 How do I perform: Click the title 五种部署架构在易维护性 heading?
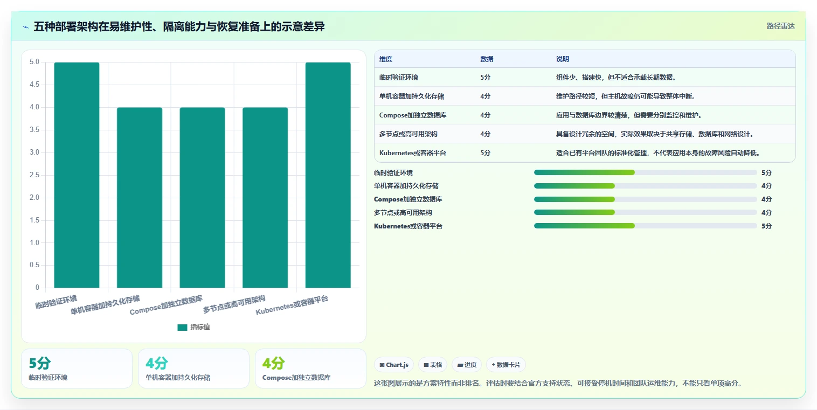click(x=179, y=27)
